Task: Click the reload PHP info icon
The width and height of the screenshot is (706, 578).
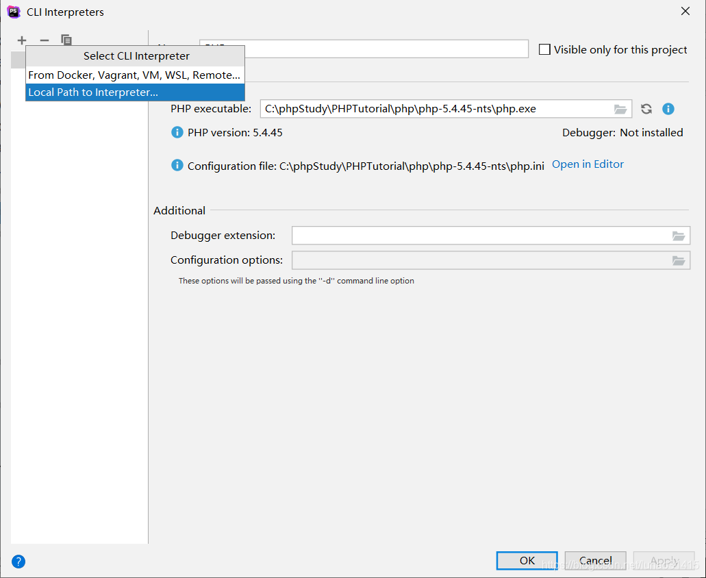Action: [x=646, y=109]
